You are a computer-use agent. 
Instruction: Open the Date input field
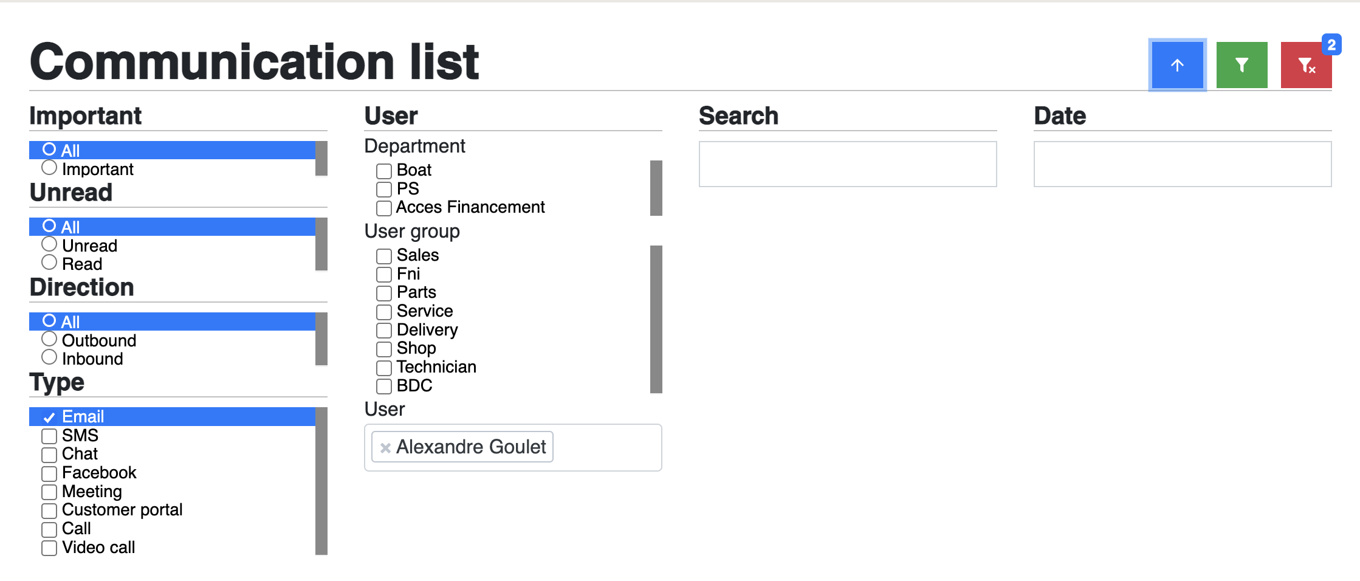tap(1183, 164)
